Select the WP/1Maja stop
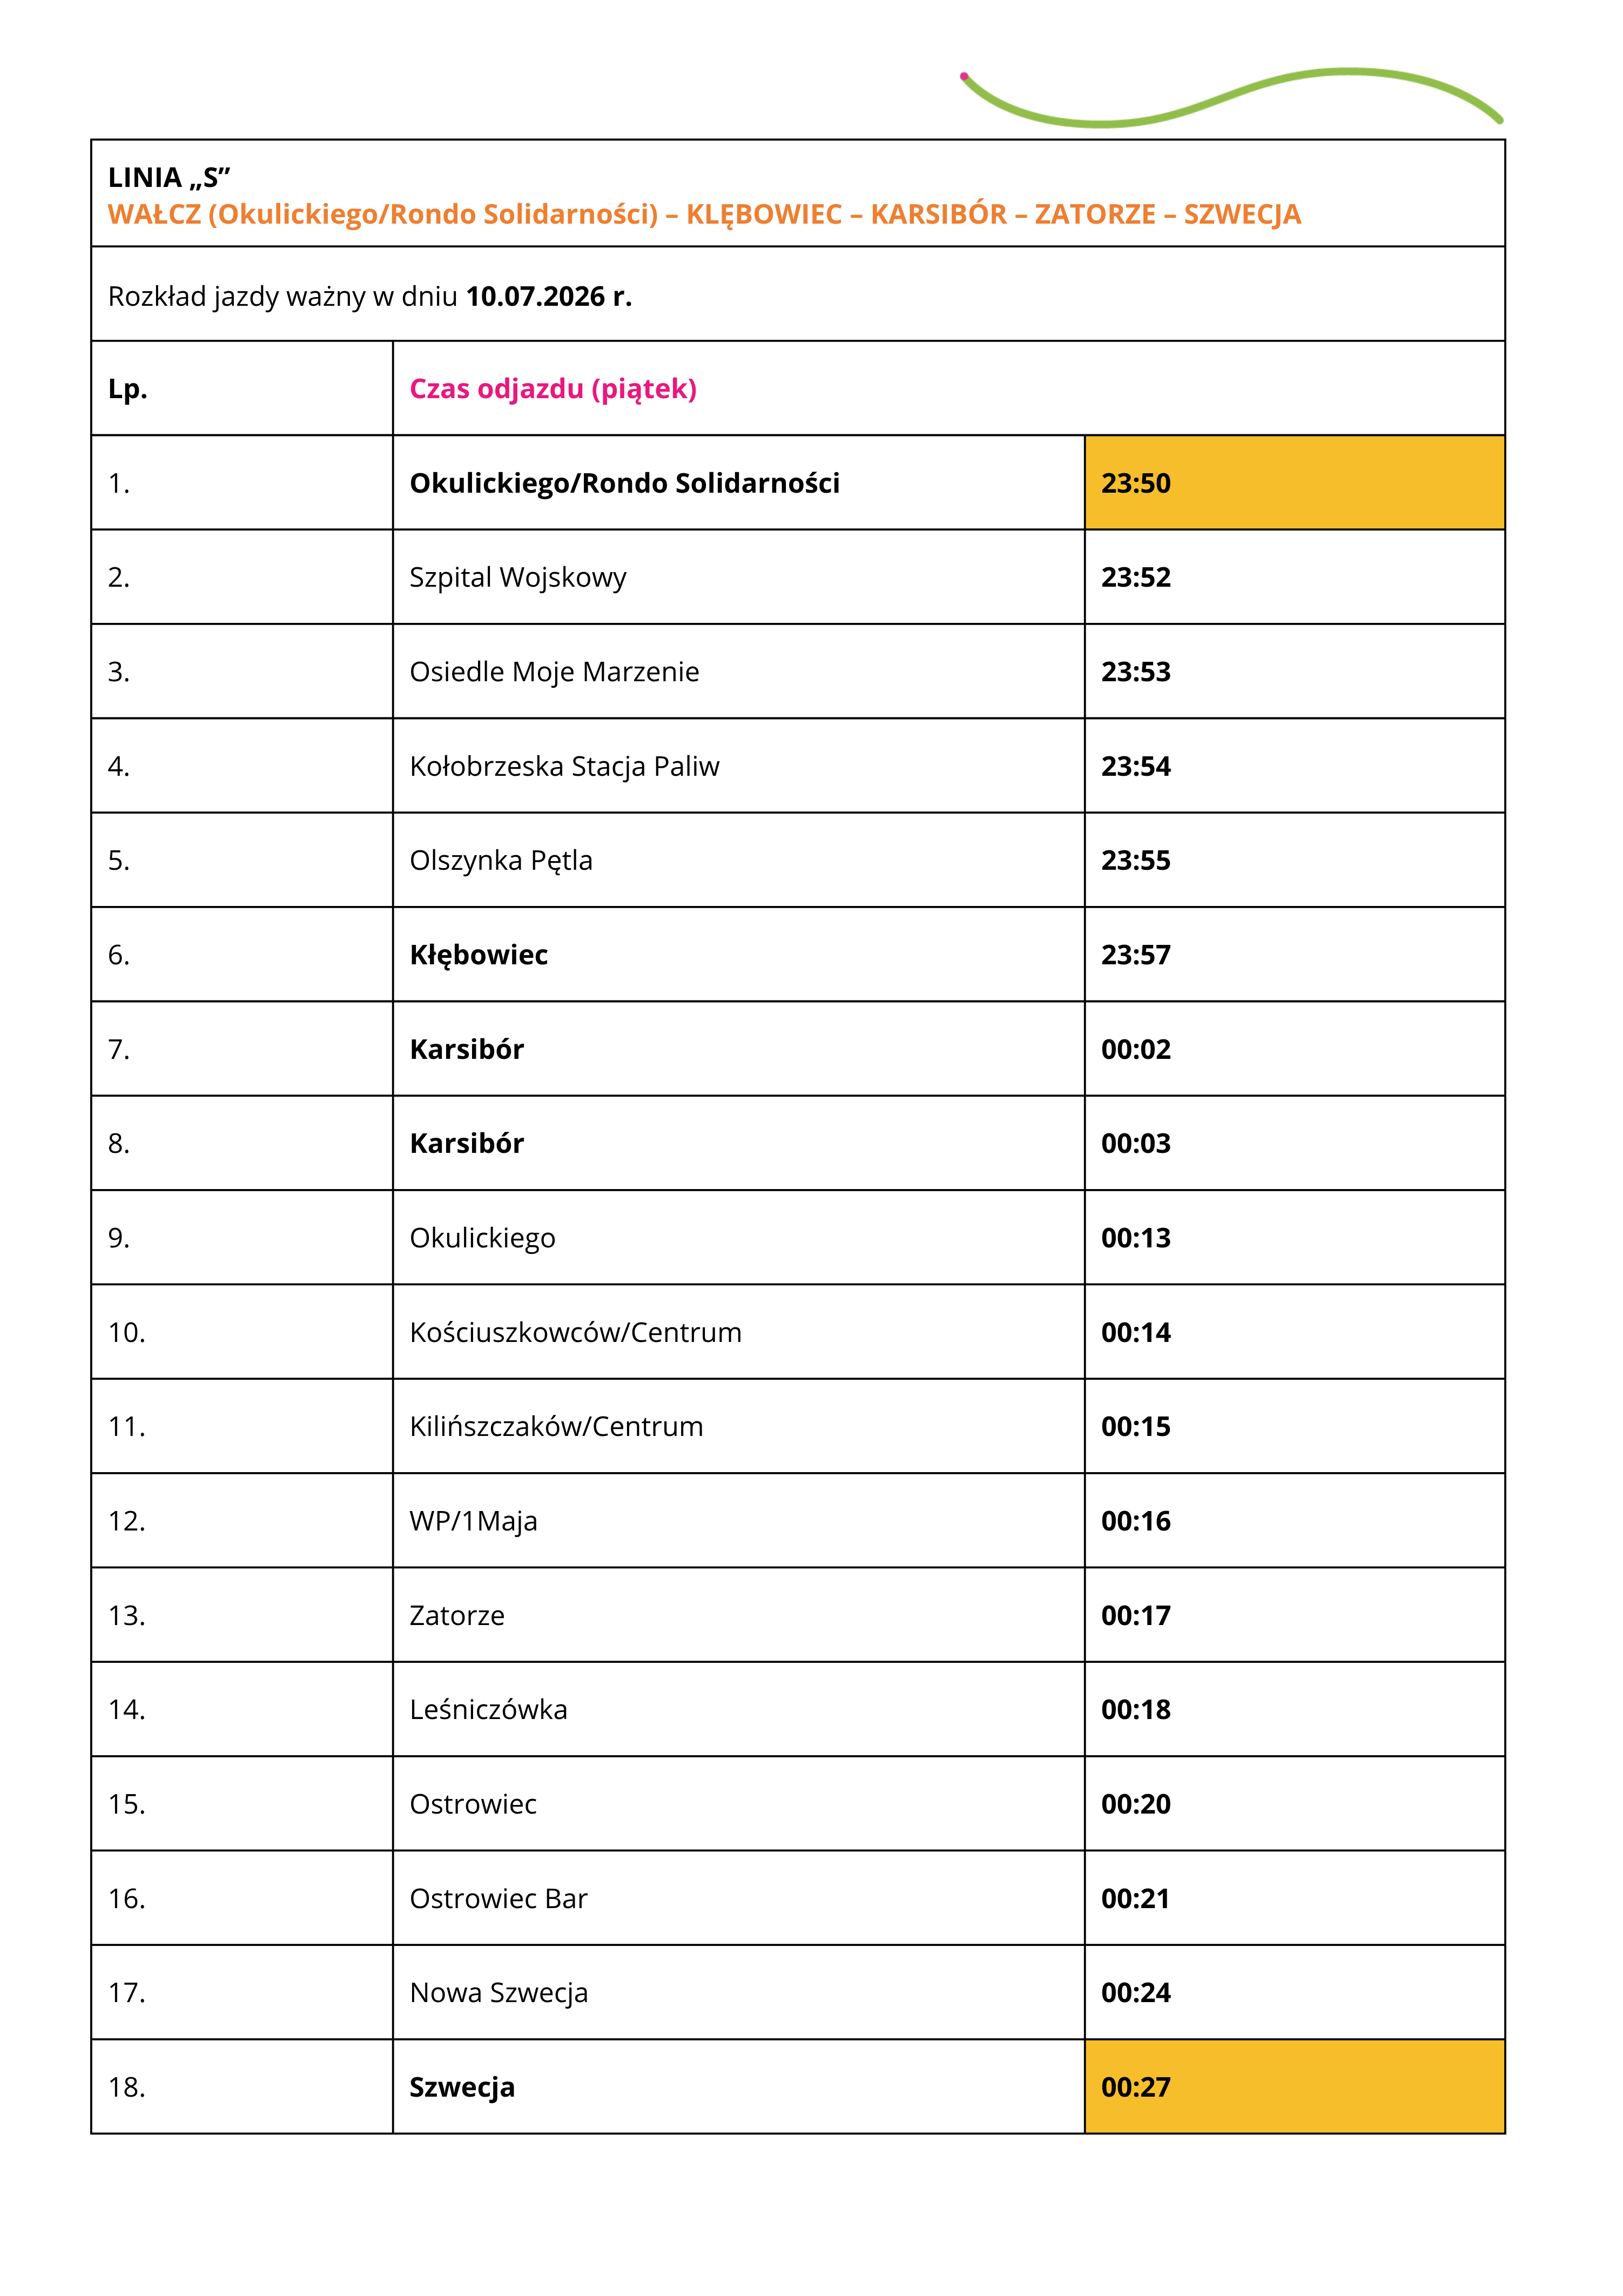 click(473, 1521)
